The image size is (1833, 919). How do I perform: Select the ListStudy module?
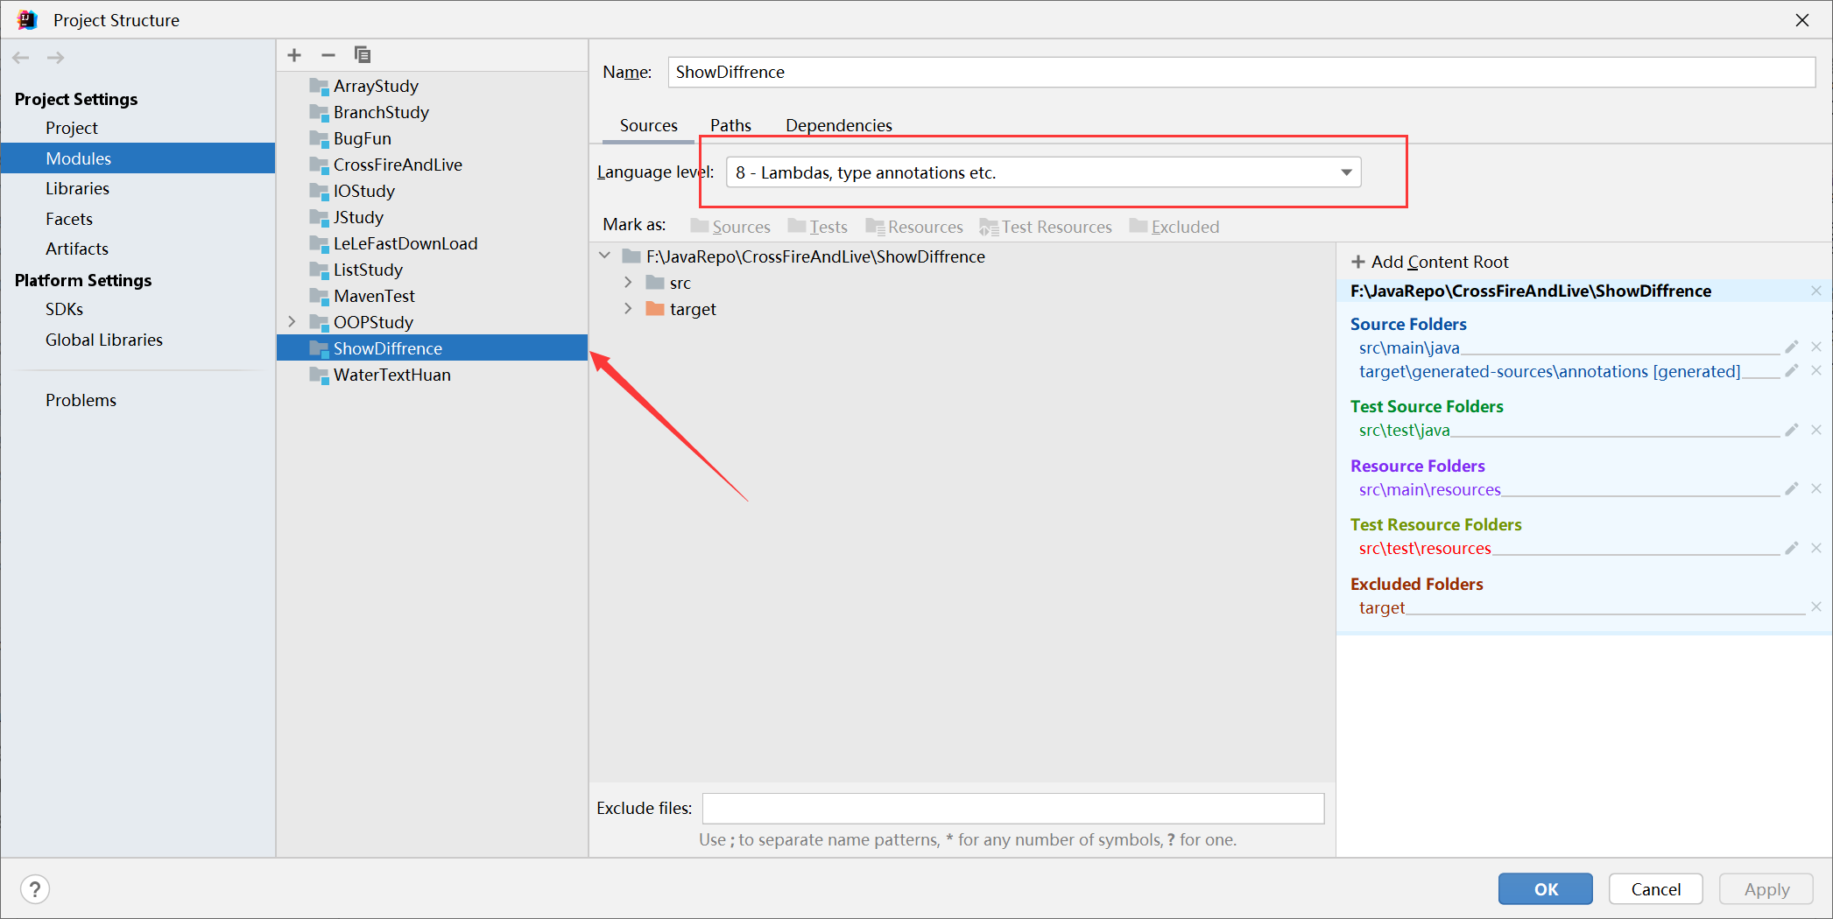click(368, 270)
